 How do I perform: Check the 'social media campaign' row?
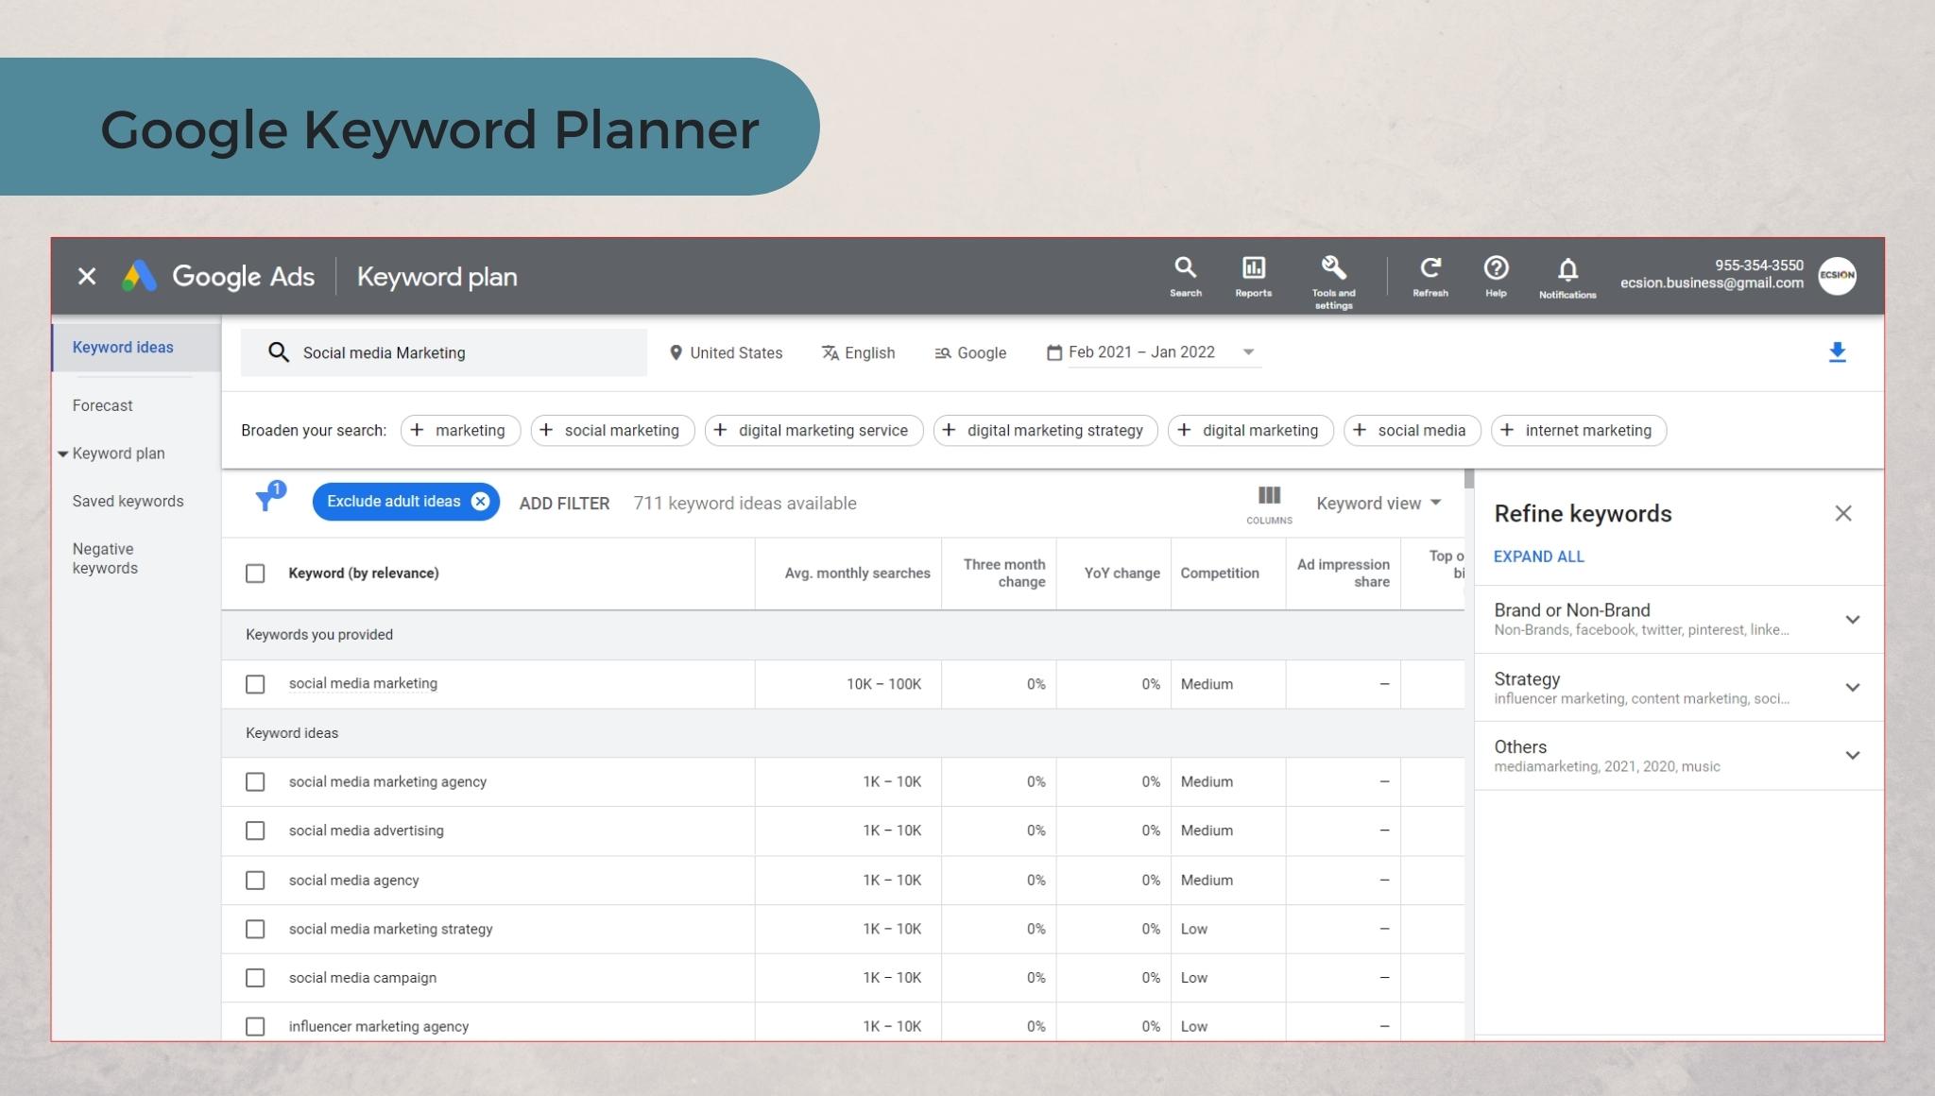click(255, 978)
